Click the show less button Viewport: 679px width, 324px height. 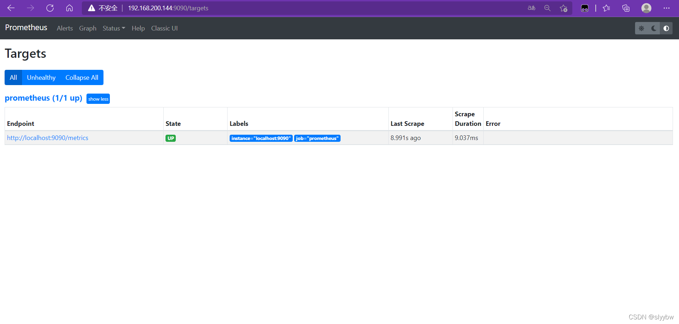(x=98, y=99)
